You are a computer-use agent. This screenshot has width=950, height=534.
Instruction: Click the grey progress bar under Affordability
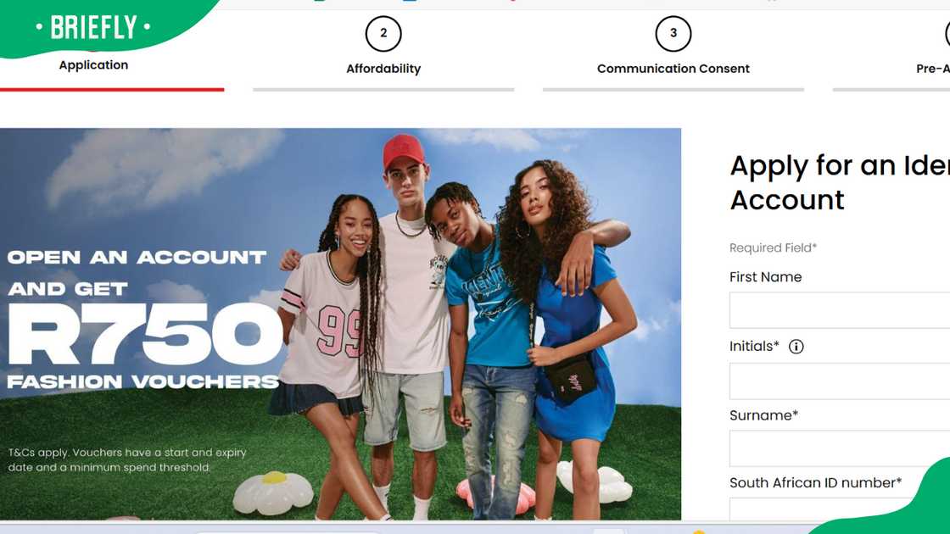383,90
